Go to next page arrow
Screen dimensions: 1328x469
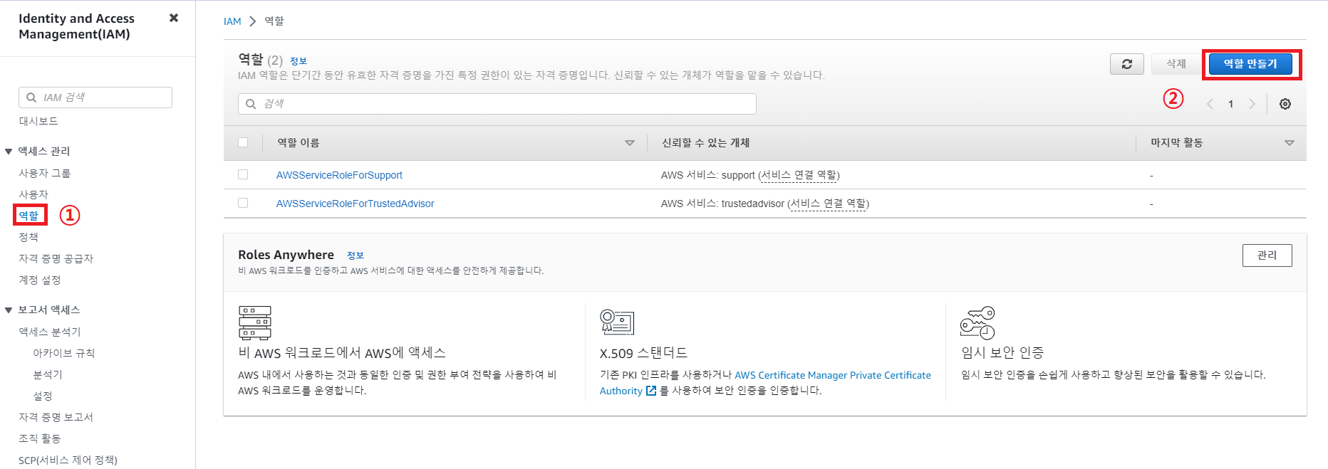1252,104
